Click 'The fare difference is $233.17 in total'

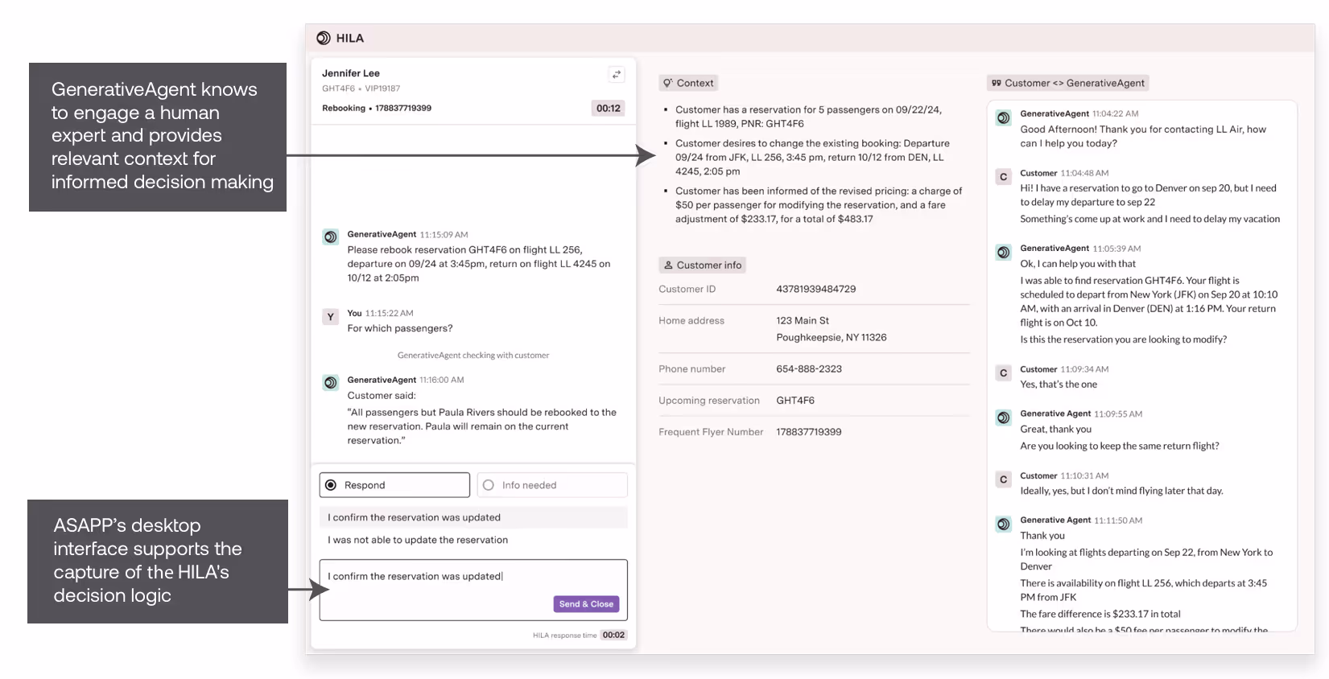(1100, 614)
